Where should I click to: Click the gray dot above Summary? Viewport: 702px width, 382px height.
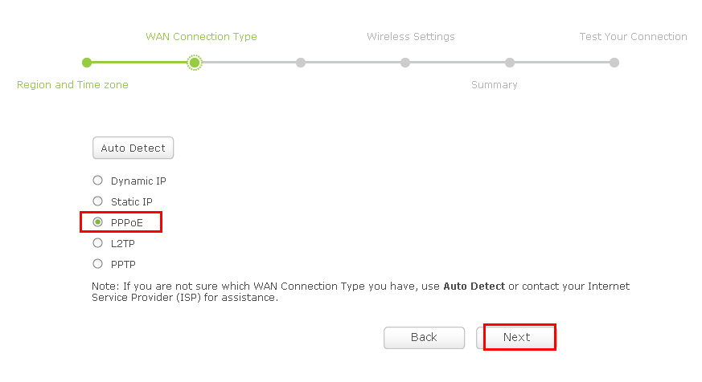(510, 63)
